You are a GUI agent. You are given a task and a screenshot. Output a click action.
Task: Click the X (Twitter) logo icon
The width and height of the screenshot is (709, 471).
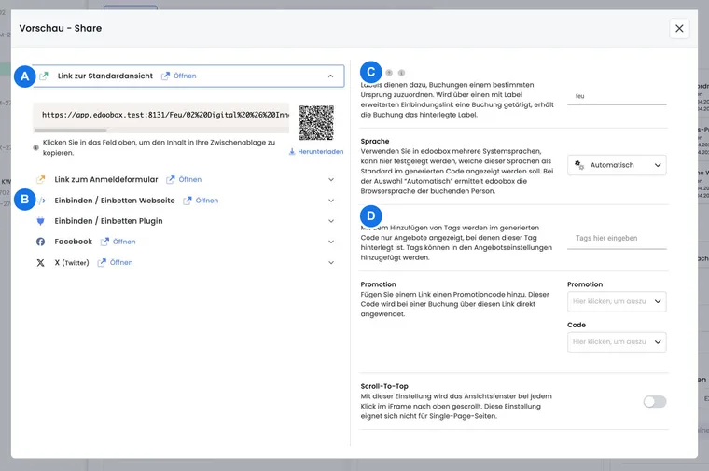tap(41, 263)
